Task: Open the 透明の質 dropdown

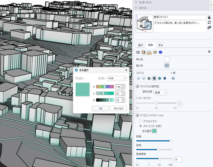Action: pos(160,92)
